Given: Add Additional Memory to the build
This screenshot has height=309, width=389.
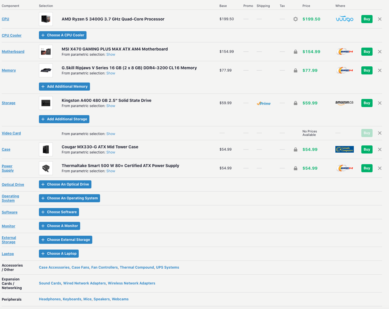Looking at the screenshot, I should point(64,86).
